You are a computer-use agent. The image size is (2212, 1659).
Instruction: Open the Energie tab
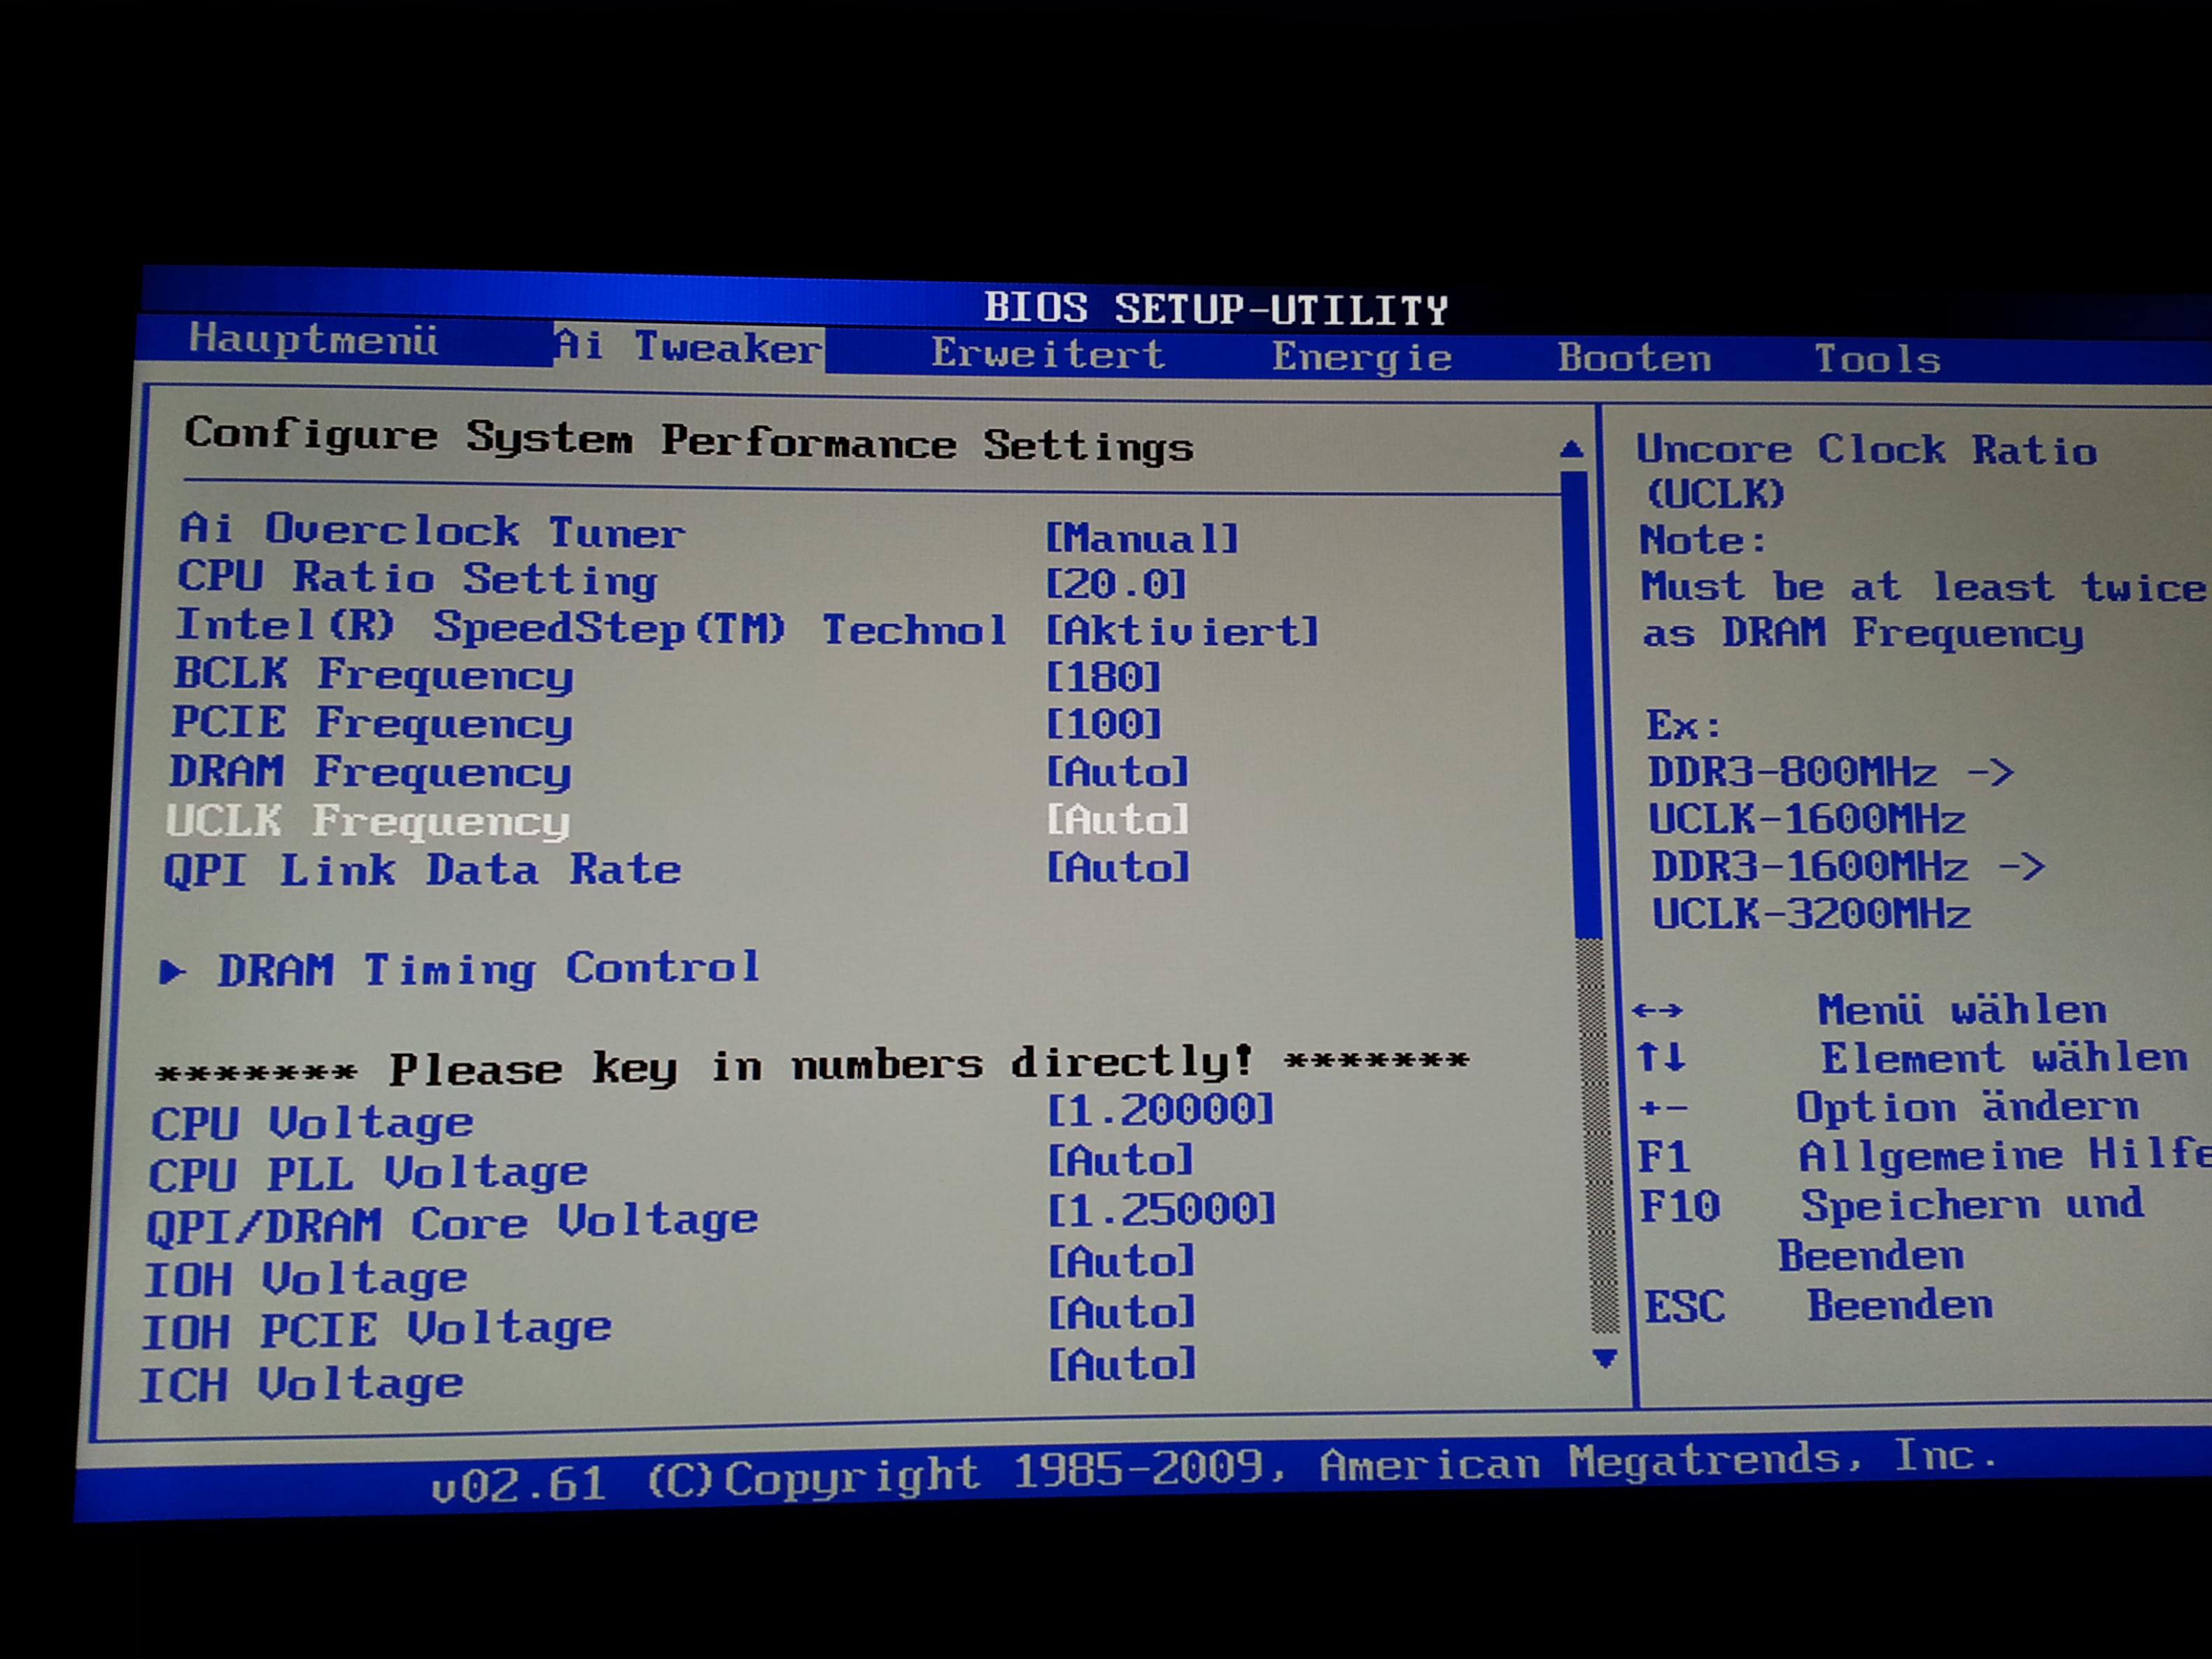(1361, 357)
